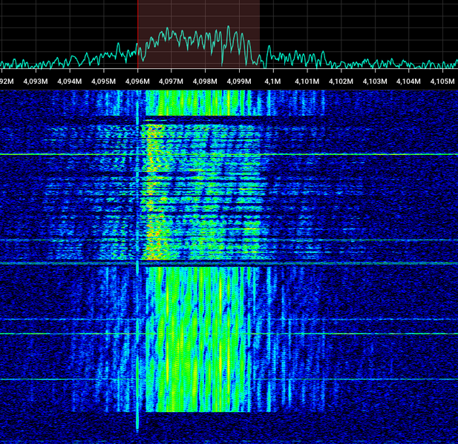Tune to the 4,1M frequency label
This screenshot has width=458, height=444.
tap(273, 82)
